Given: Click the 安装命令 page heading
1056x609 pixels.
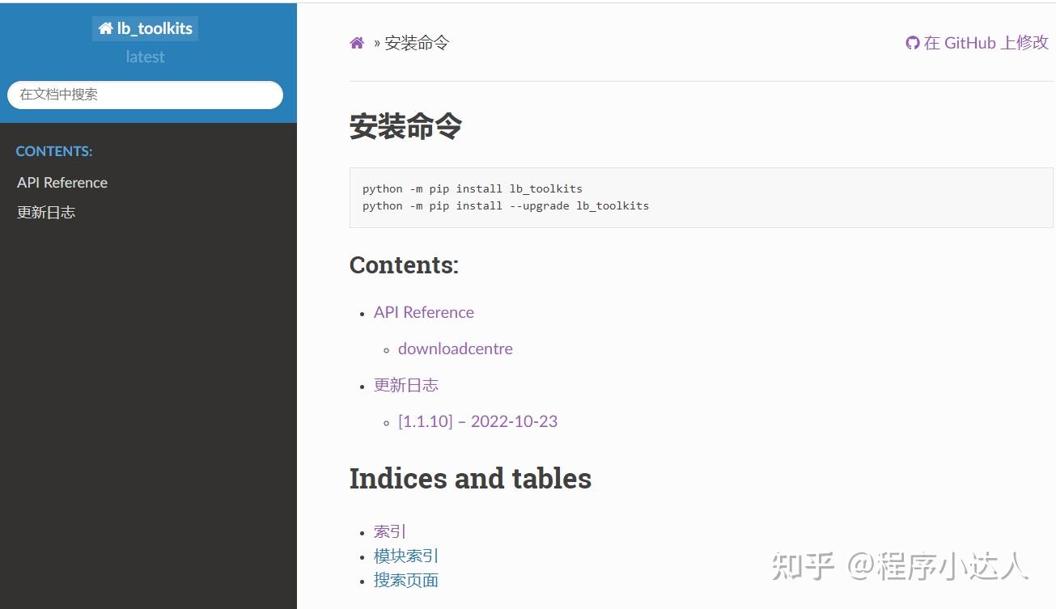Looking at the screenshot, I should tap(405, 127).
